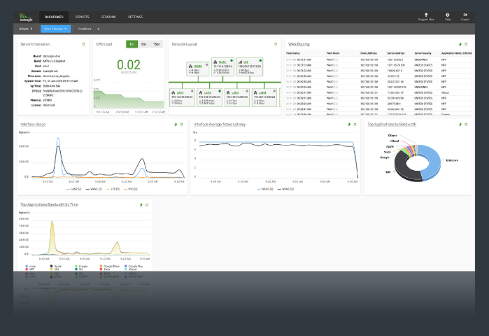Open WAN Routing chart settings icon

[460, 44]
